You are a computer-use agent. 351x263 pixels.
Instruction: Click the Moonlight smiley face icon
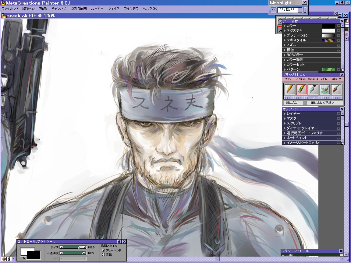click(273, 10)
